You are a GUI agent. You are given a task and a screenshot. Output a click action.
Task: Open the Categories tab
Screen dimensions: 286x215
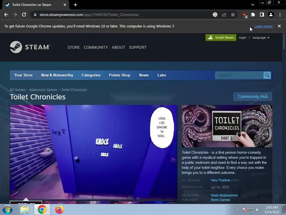91,75
